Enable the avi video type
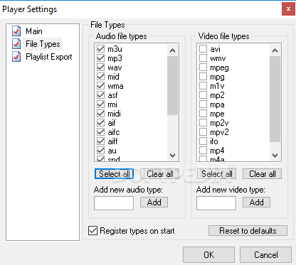The width and height of the screenshot is (296, 265). [203, 49]
